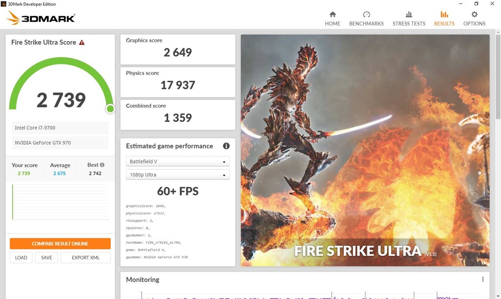Go to the STRESS TESTS tab
Screen dimensions: 501x299
pos(409,19)
